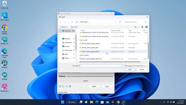
Task: Open Microsoft Edge on the taskbar
Action: (97, 102)
